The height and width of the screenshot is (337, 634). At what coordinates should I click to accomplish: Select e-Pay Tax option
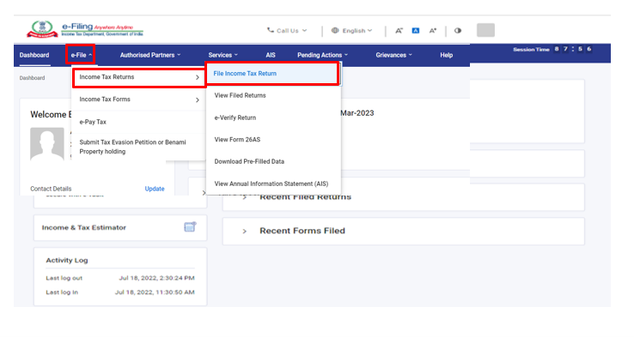(x=138, y=122)
